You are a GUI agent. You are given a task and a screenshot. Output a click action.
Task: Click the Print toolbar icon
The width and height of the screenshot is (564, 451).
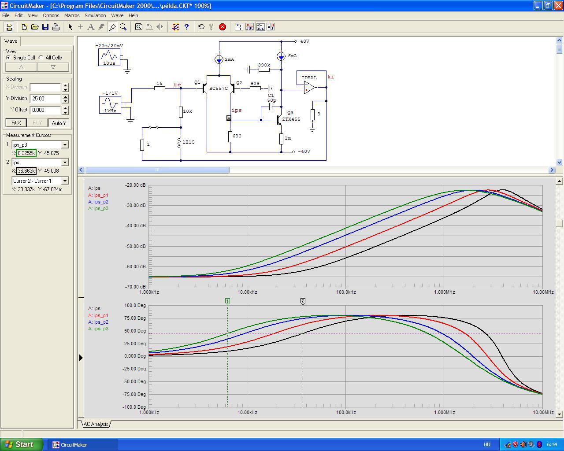tap(56, 27)
